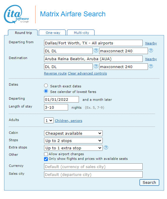Click the Reverse route link
Image resolution: width=167 pixels, height=199 pixels.
(x=55, y=73)
